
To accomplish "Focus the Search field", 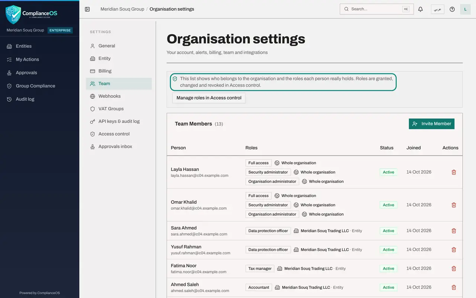I will [x=376, y=9].
